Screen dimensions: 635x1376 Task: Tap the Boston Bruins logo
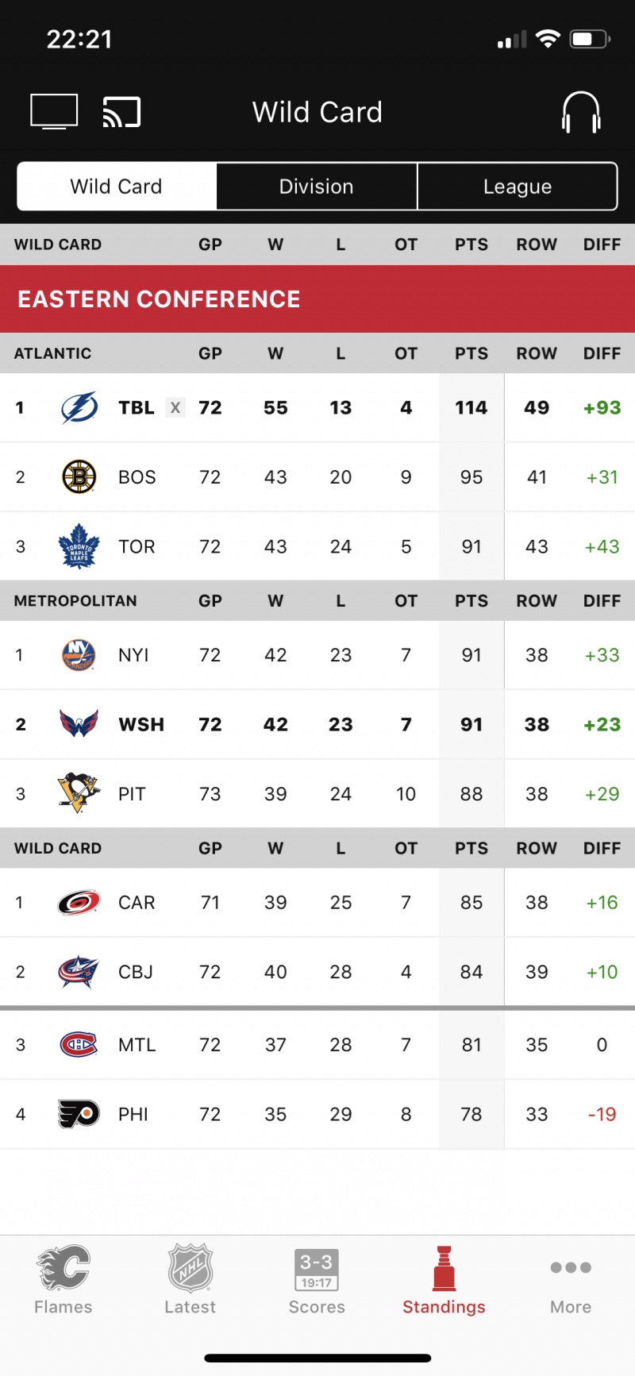click(x=79, y=477)
